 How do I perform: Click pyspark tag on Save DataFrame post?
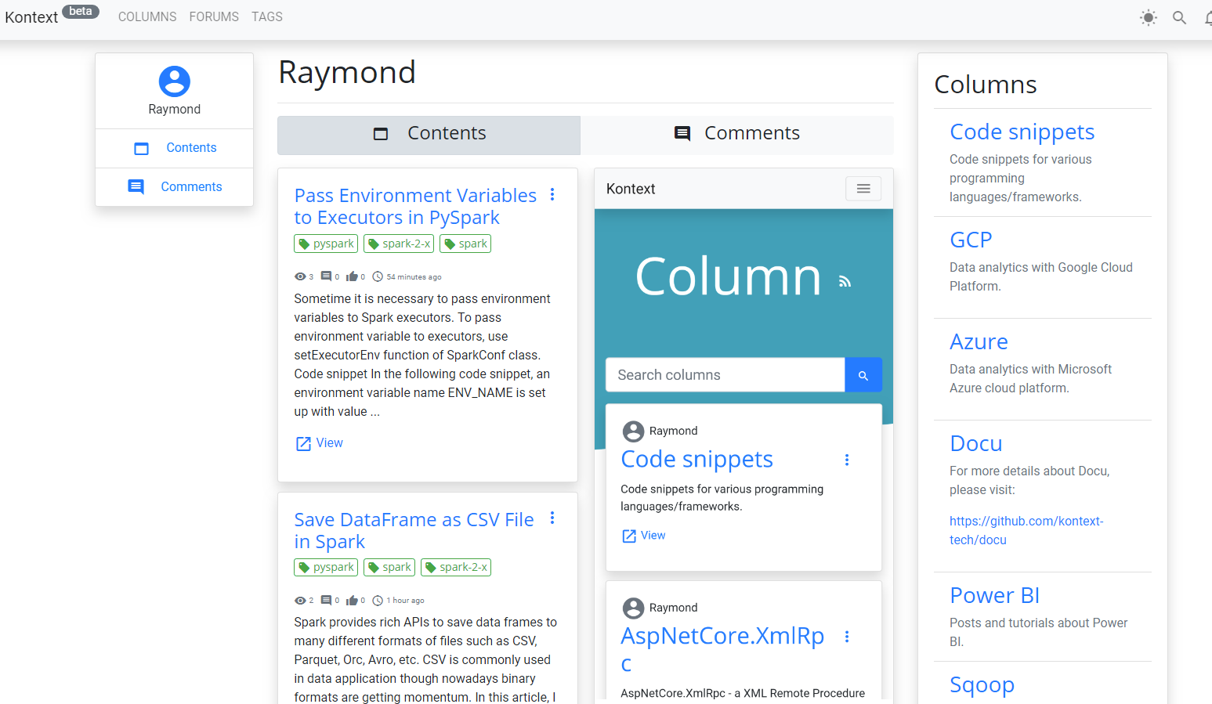click(326, 567)
